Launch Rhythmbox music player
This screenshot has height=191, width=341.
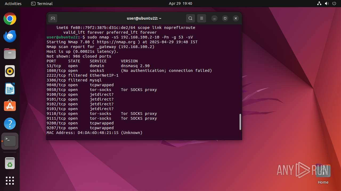tap(10, 71)
